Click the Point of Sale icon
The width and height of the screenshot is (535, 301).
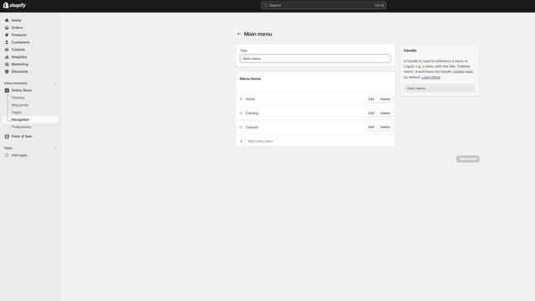7,136
